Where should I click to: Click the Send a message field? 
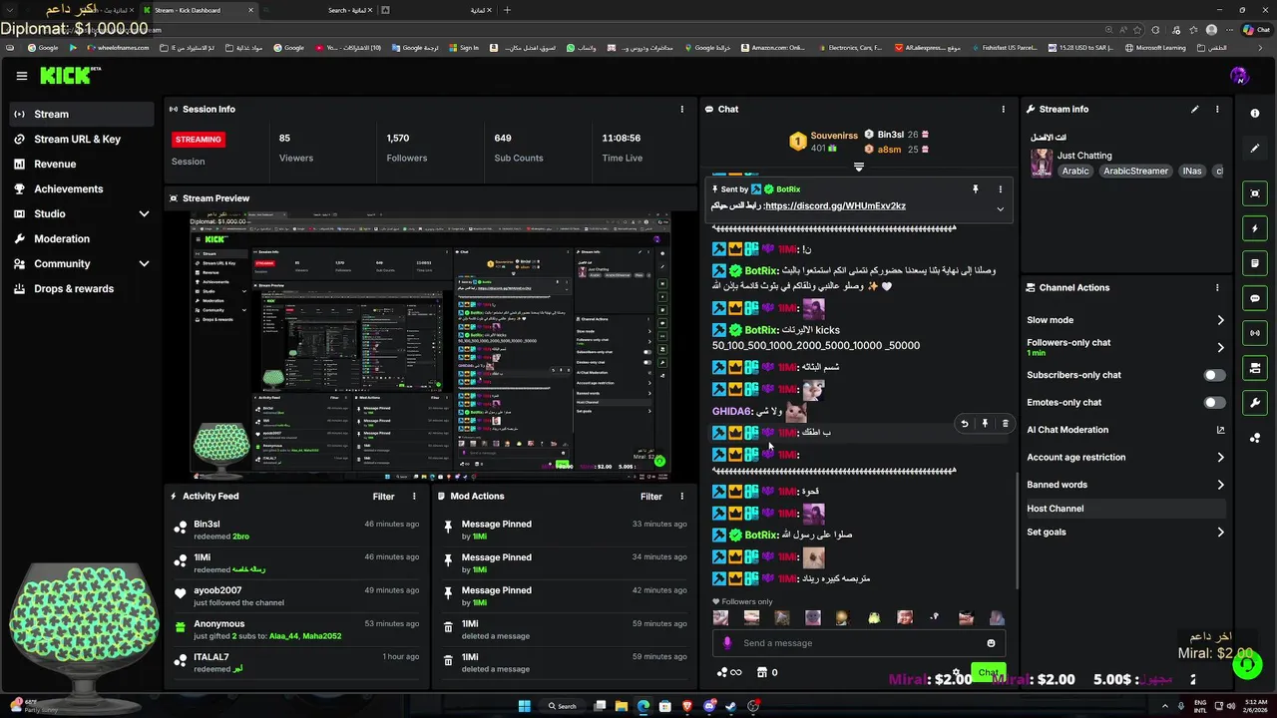coord(858,643)
